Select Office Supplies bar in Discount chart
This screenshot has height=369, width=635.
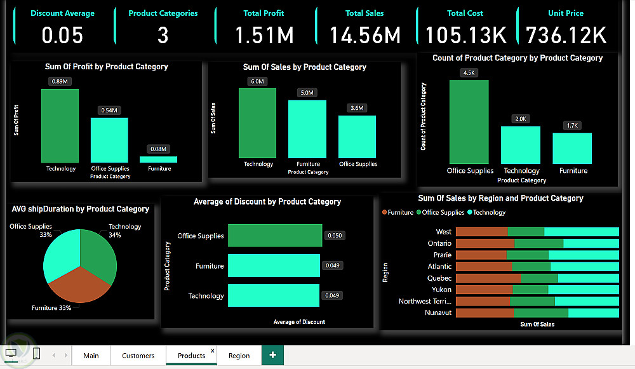point(275,236)
